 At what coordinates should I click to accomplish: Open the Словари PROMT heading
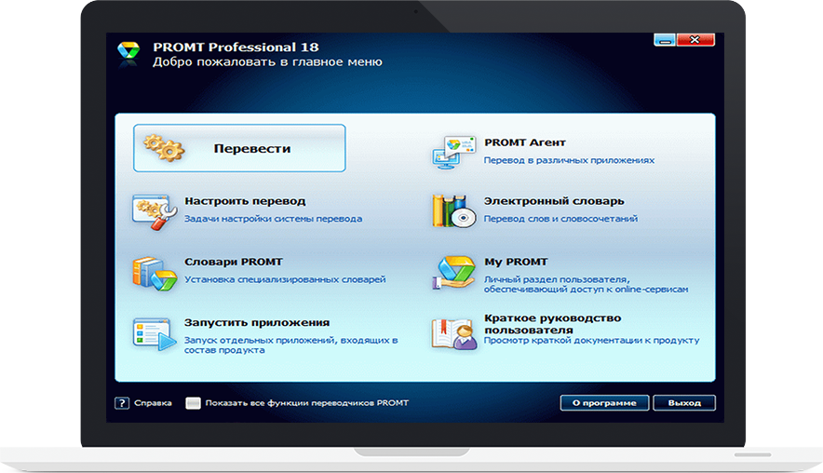pyautogui.click(x=234, y=262)
